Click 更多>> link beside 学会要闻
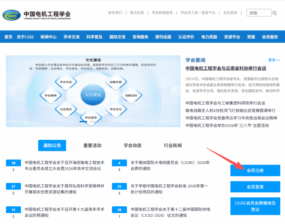The height and width of the screenshot is (224, 285). click(x=274, y=60)
